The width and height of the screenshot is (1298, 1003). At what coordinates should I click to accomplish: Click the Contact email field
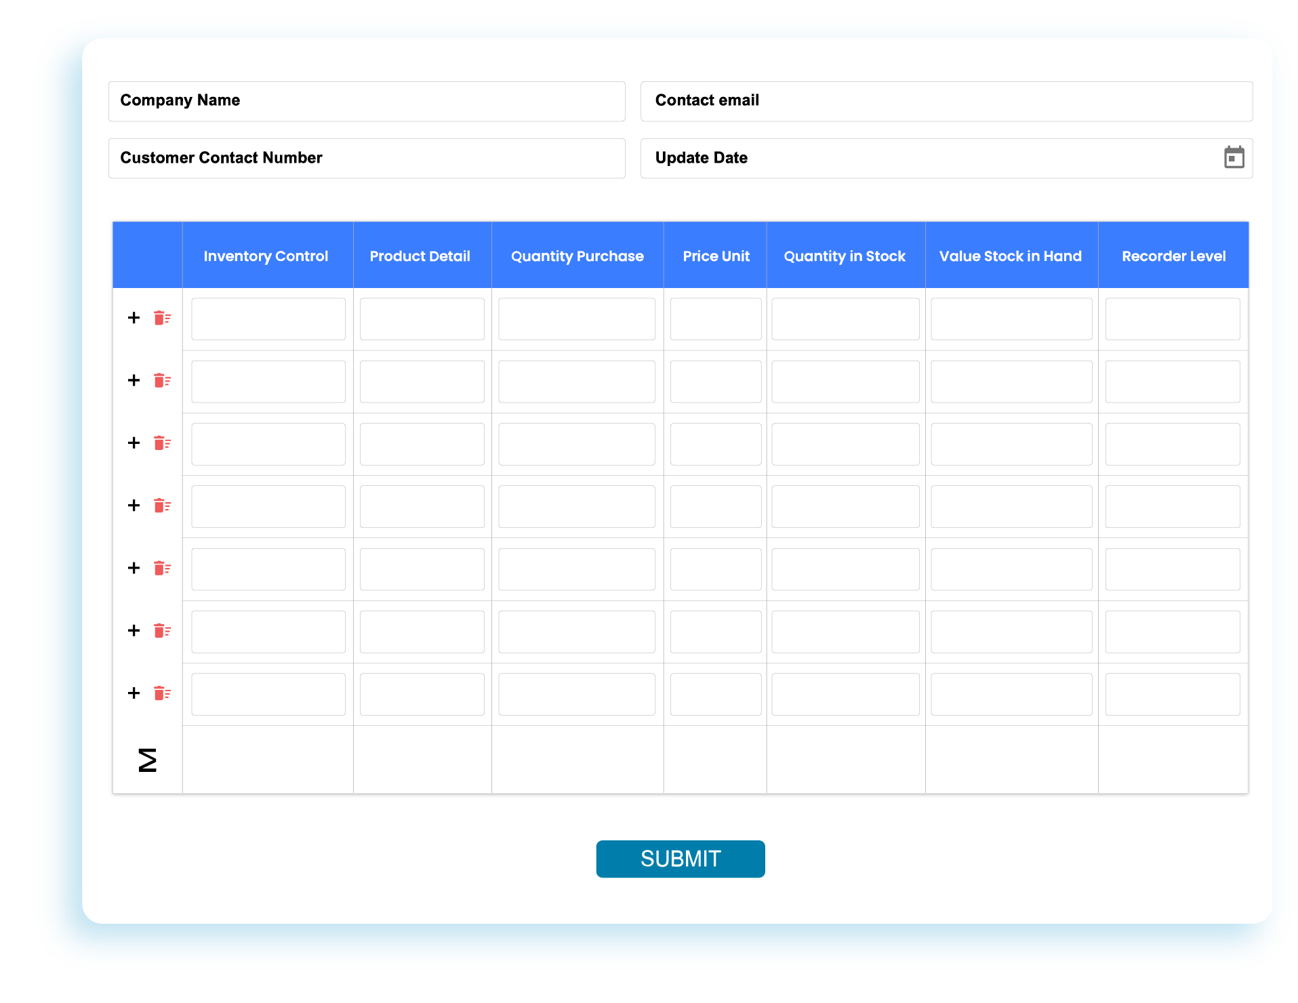click(946, 100)
